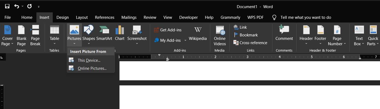Open the Layout tab

[82, 17]
